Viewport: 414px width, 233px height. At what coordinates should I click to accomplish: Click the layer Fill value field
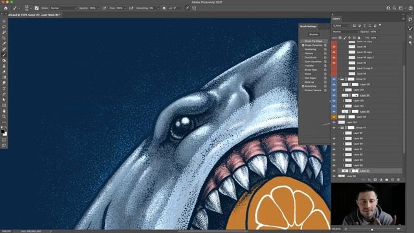click(374, 38)
